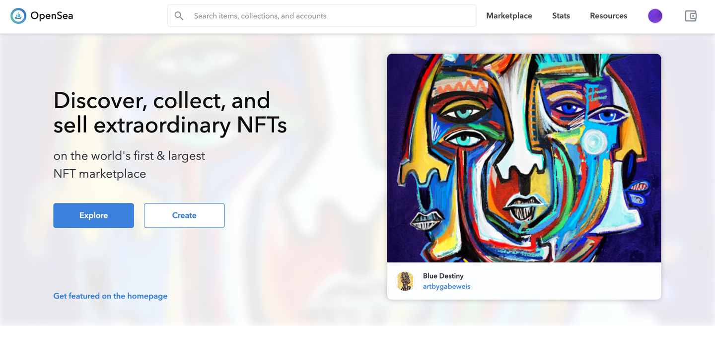This screenshot has width=715, height=343.
Task: Click the "on the world's first & largest" line
Action: (129, 156)
